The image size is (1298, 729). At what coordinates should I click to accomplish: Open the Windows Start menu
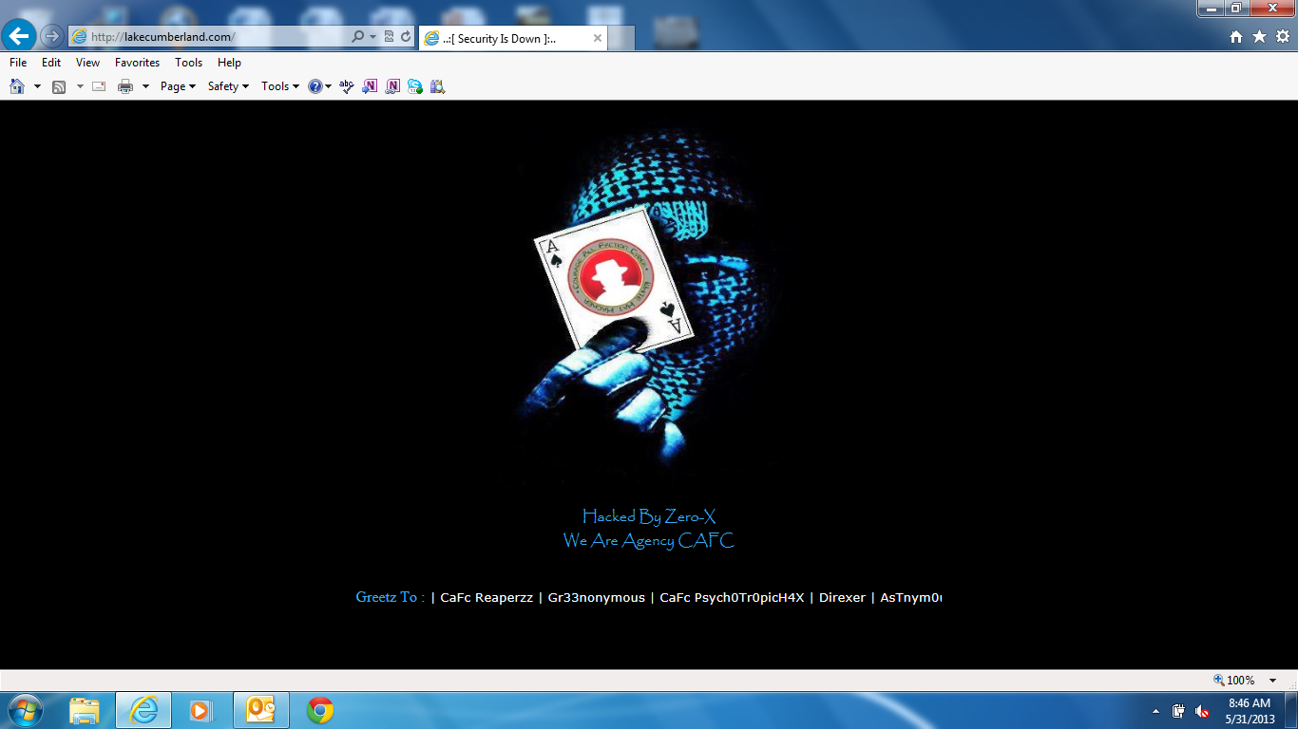(25, 710)
